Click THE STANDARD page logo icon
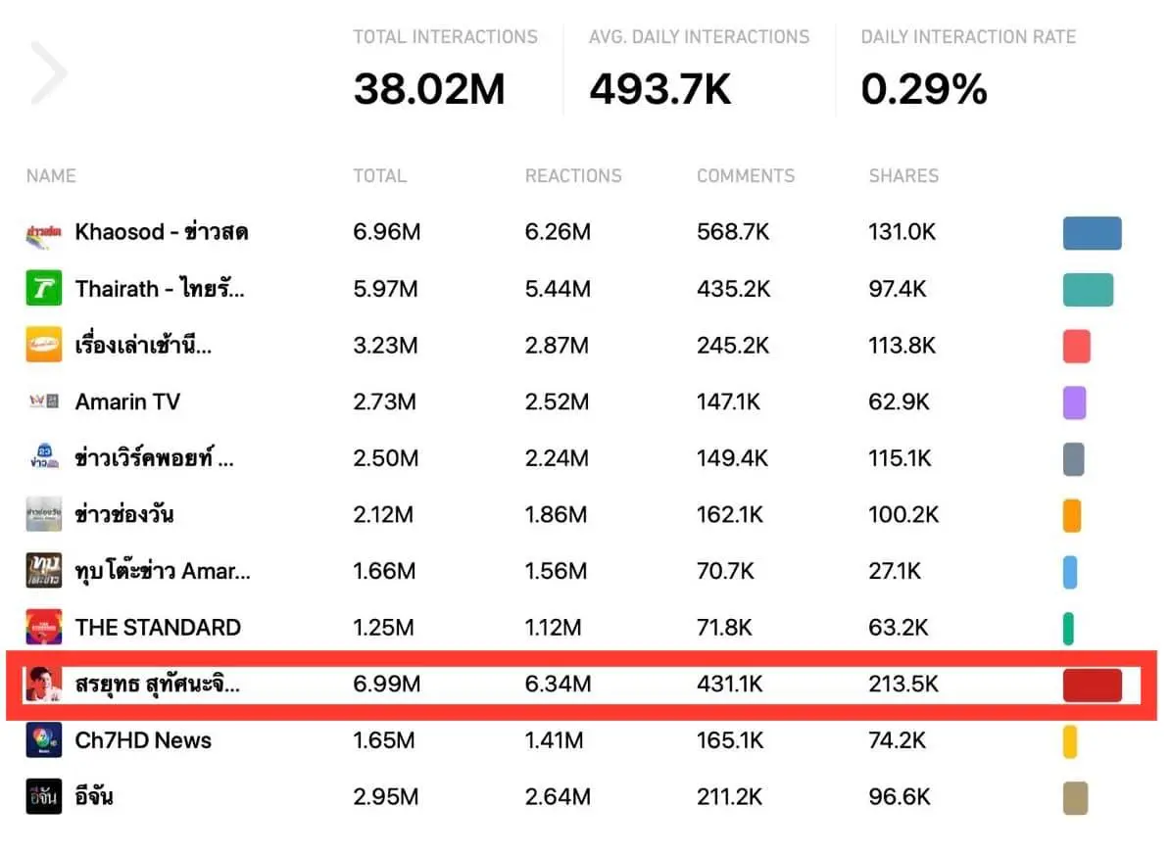 click(x=43, y=628)
